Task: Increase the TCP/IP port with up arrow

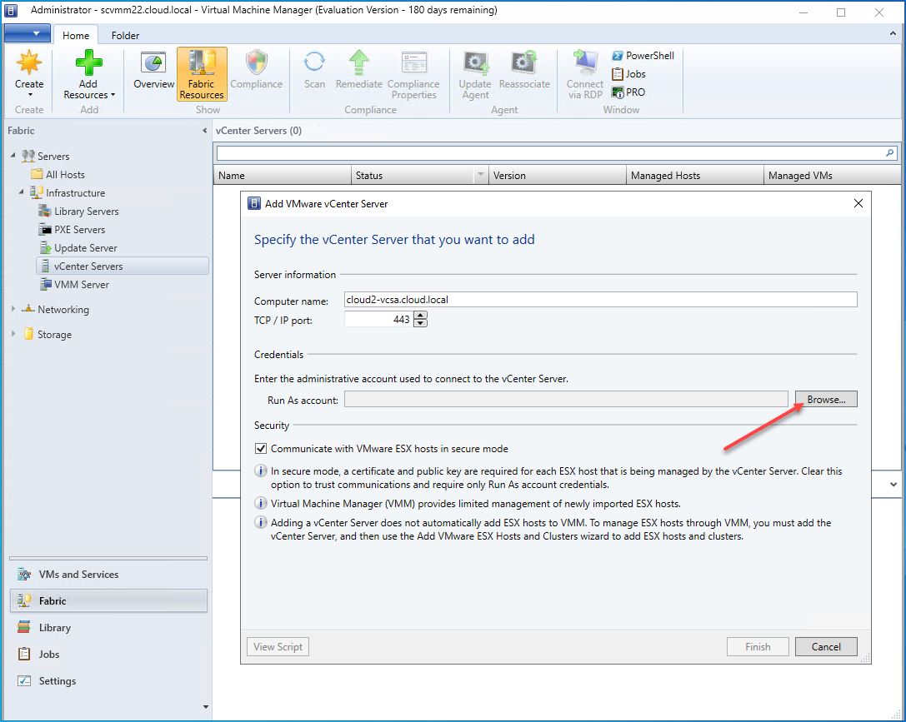Action: click(x=420, y=315)
